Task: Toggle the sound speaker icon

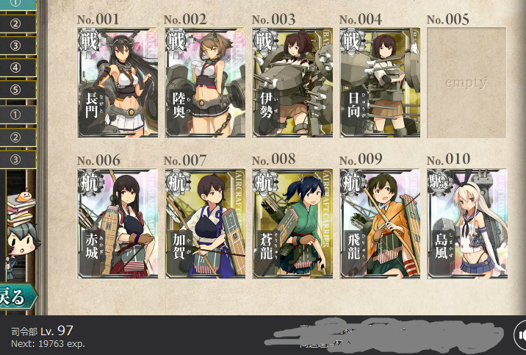Action: tap(520, 335)
